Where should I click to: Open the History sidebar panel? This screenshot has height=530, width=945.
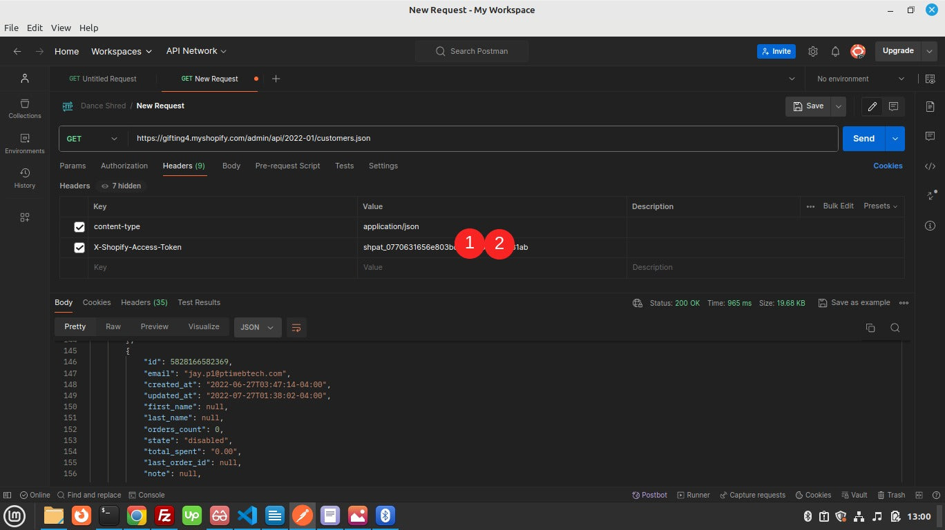coord(25,178)
